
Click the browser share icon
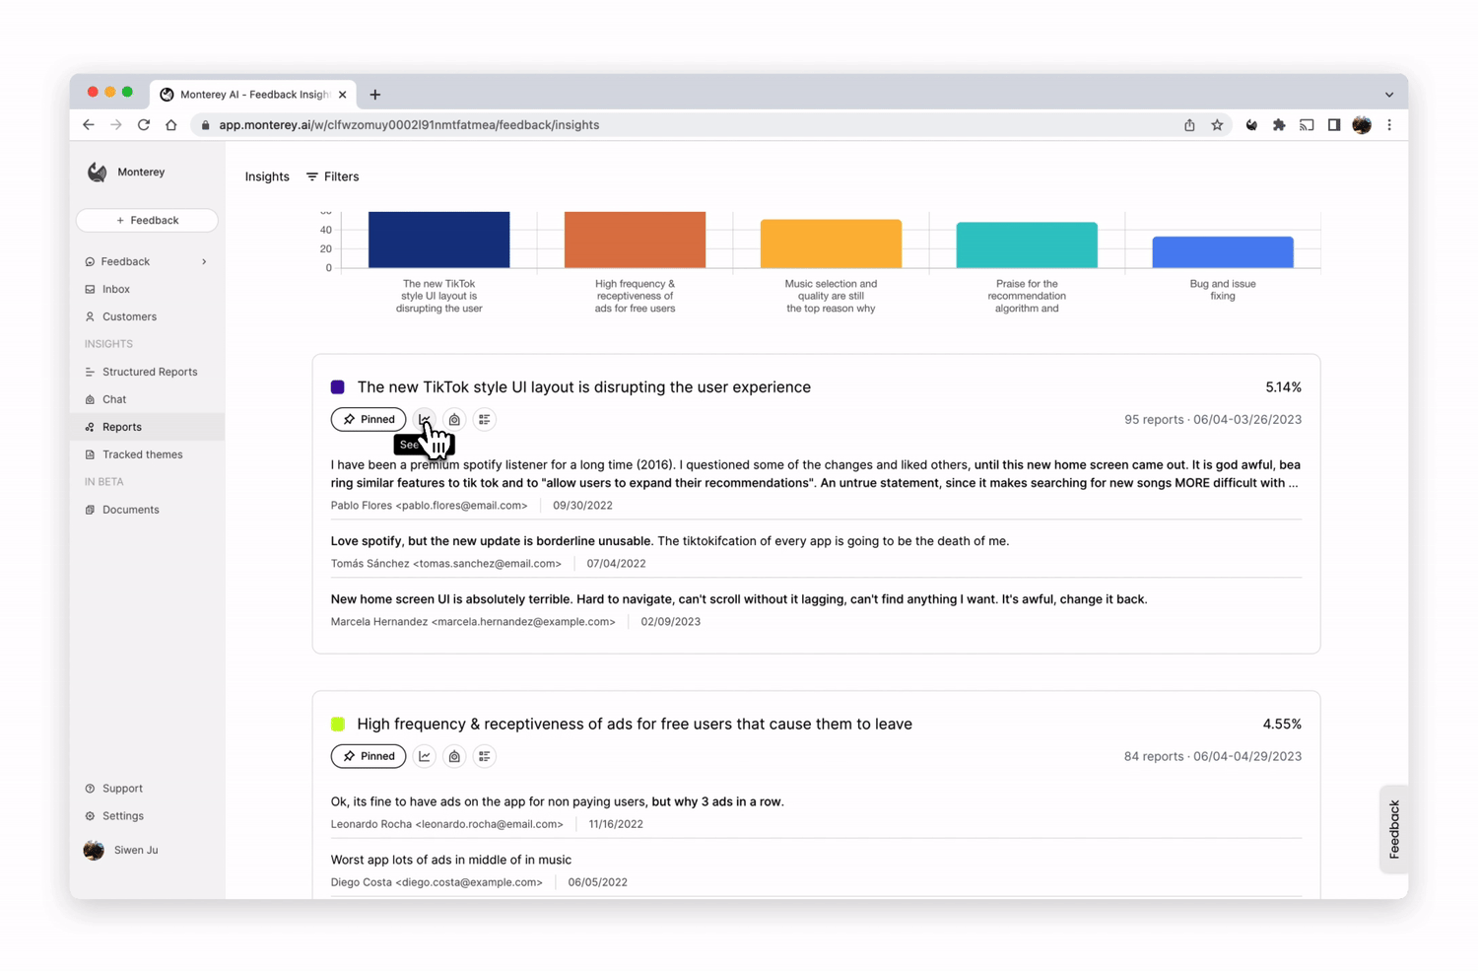click(1189, 125)
